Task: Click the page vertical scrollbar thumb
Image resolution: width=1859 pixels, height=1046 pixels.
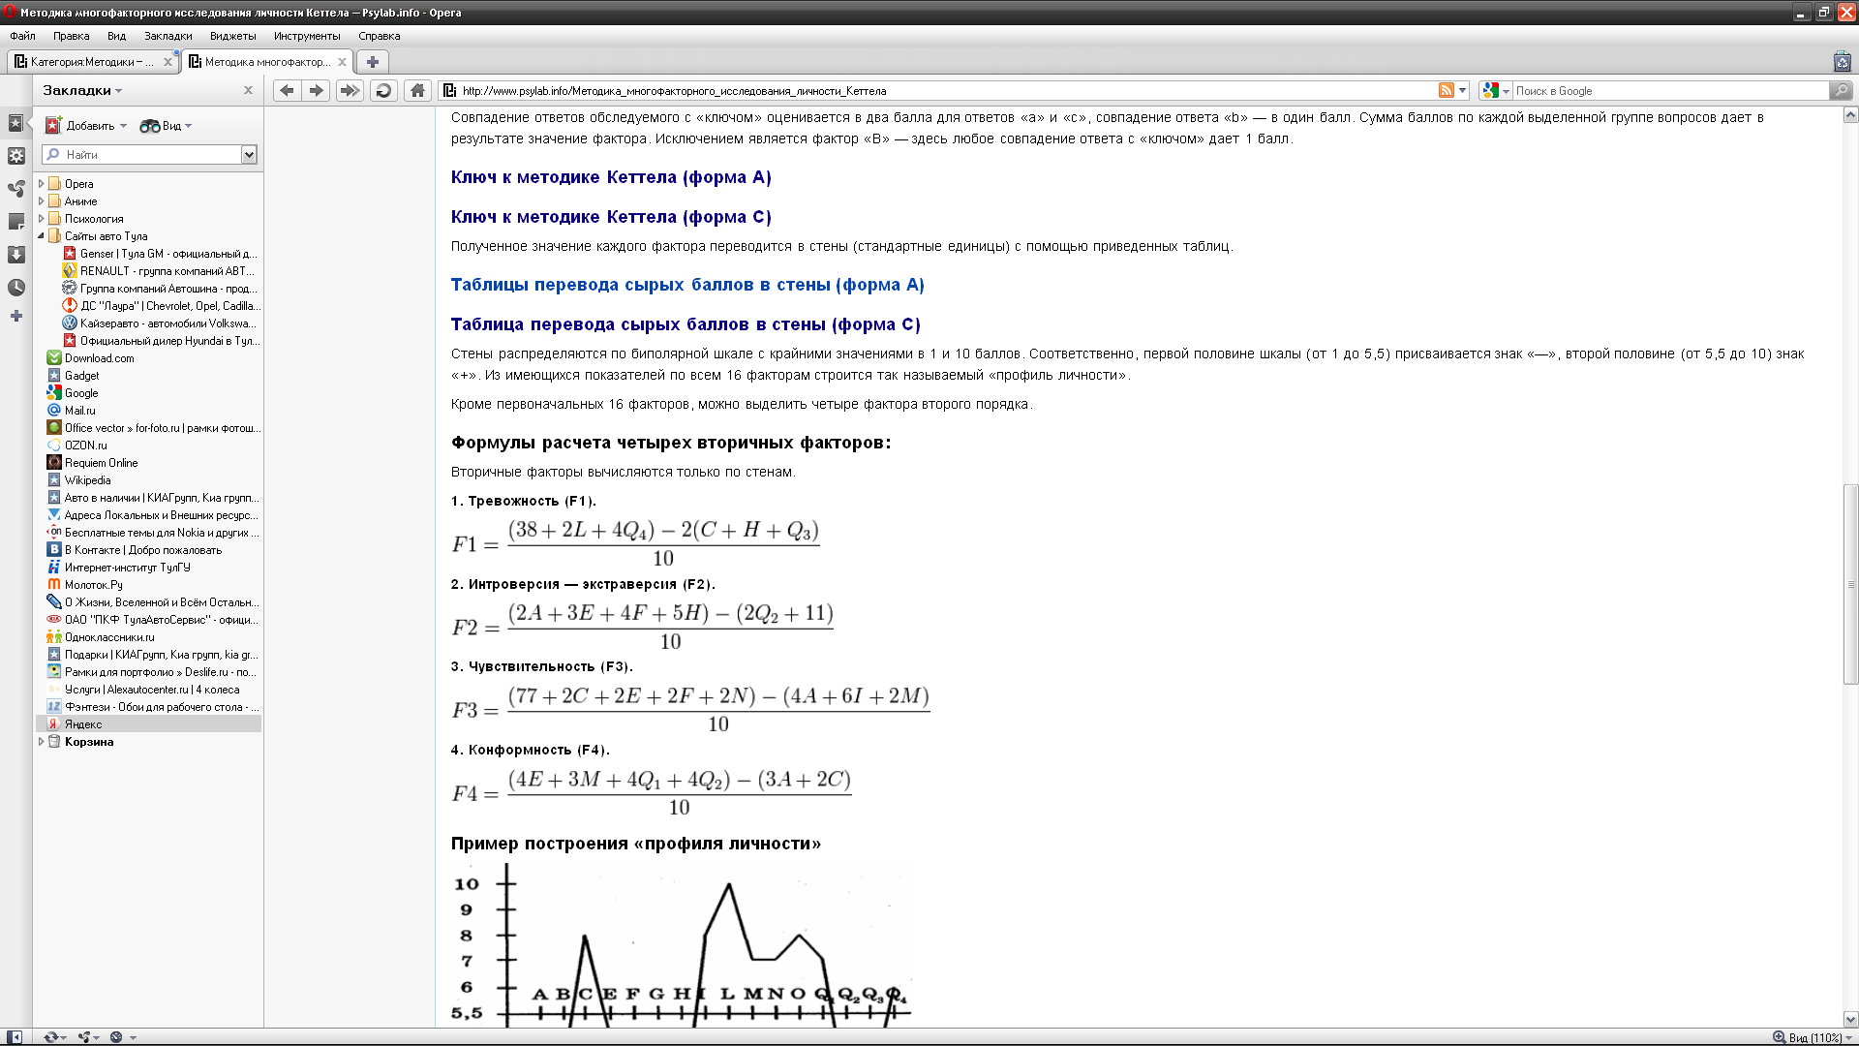Action: pyautogui.click(x=1850, y=584)
